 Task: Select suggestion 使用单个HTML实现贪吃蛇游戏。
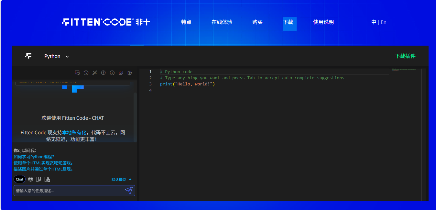pos(44,163)
